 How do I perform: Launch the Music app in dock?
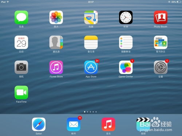[x=108, y=124]
